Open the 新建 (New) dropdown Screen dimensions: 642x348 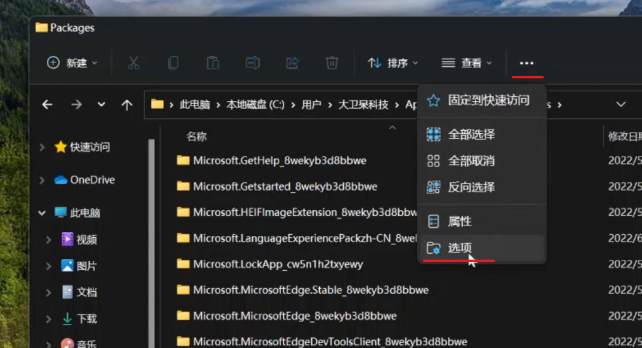coord(72,63)
